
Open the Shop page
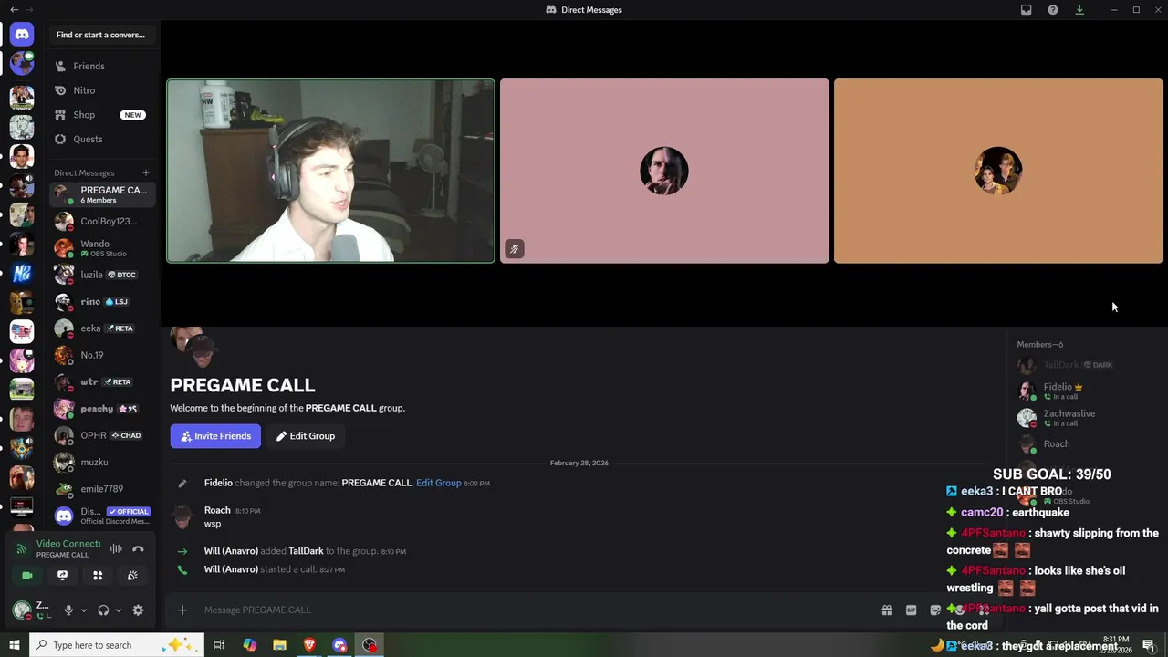point(103,115)
